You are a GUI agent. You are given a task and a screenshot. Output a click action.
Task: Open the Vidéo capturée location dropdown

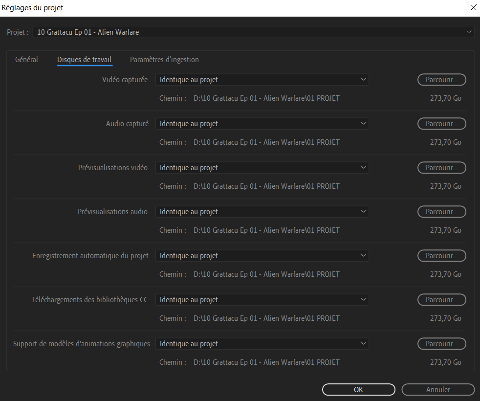click(262, 79)
